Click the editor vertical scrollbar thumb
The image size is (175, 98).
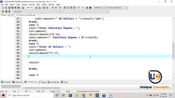point(173,50)
